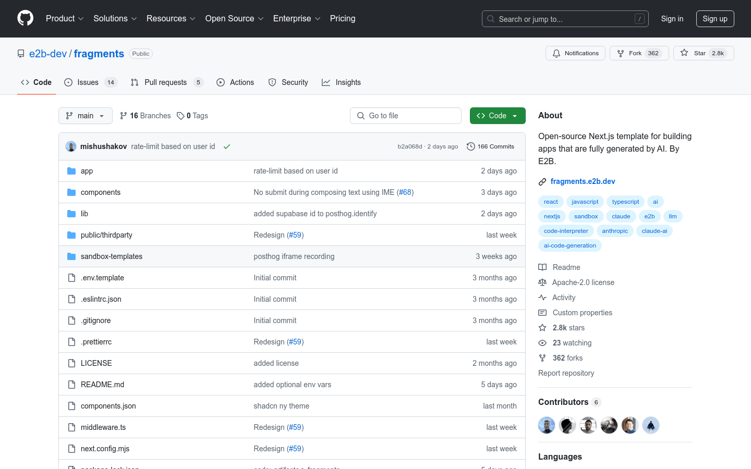Expand the Open Source menu

[234, 18]
